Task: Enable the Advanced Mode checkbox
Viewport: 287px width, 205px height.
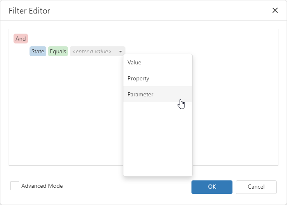Action: (x=15, y=186)
